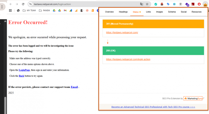The image size is (209, 114).
Task: Open the Gmail bookmark
Action: tap(65, 10)
